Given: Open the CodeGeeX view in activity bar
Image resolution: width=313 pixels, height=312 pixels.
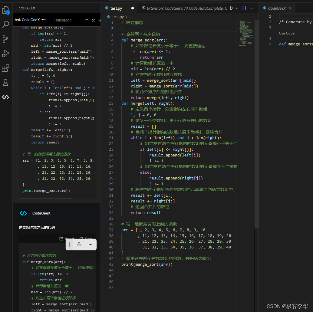Looking at the screenshot, I should coord(5,97).
